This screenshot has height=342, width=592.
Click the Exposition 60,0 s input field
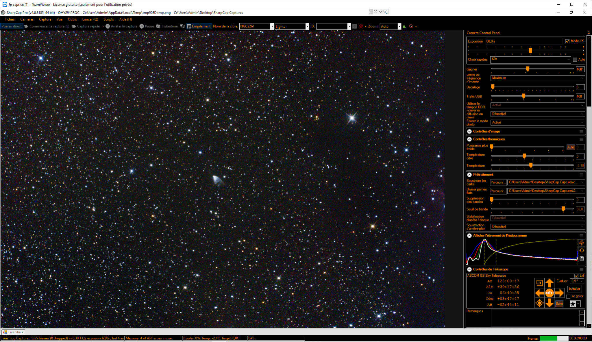[523, 41]
